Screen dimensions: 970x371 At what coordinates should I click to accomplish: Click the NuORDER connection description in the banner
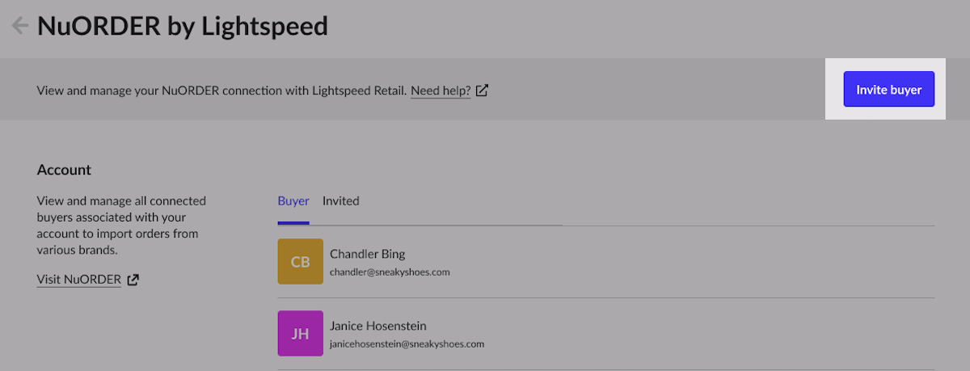click(221, 91)
